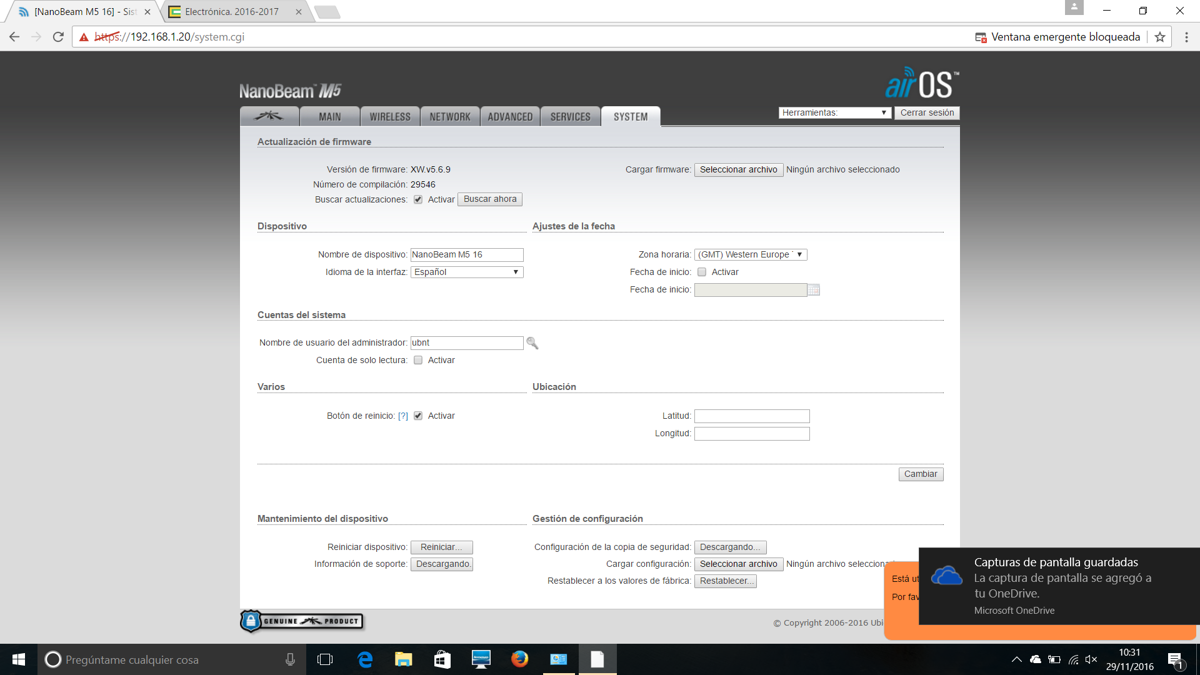Click the airOS logo
Screen dimensions: 1200x675
pos(922,83)
